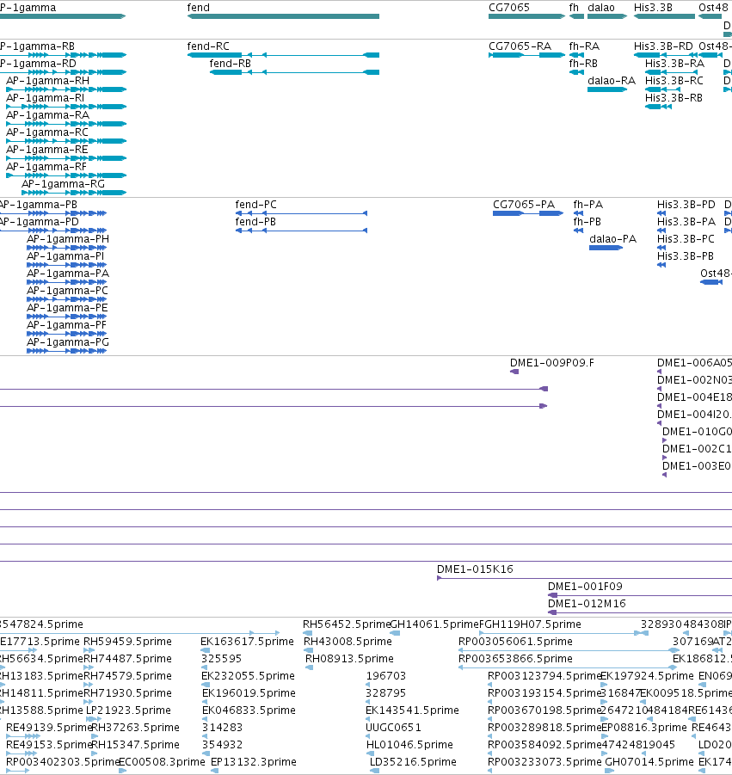Select the AP-1gamma-RE transcript

pos(66,158)
